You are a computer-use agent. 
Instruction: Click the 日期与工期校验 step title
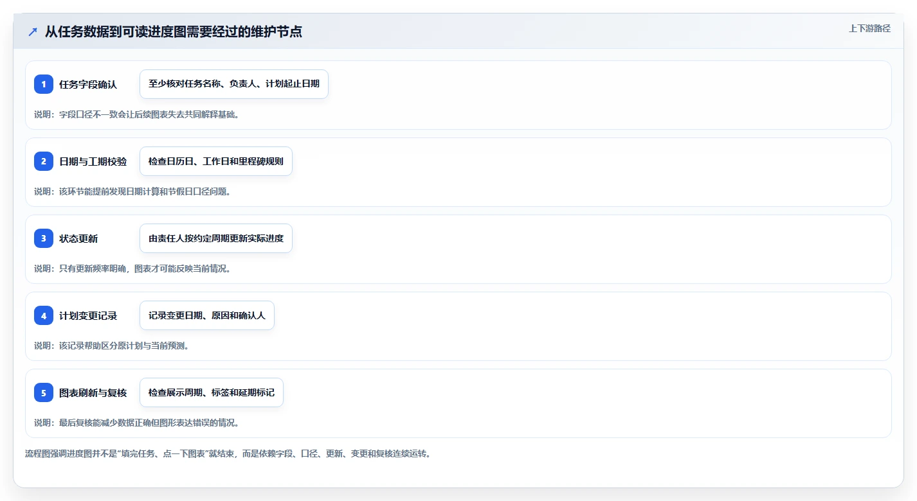[x=93, y=161]
